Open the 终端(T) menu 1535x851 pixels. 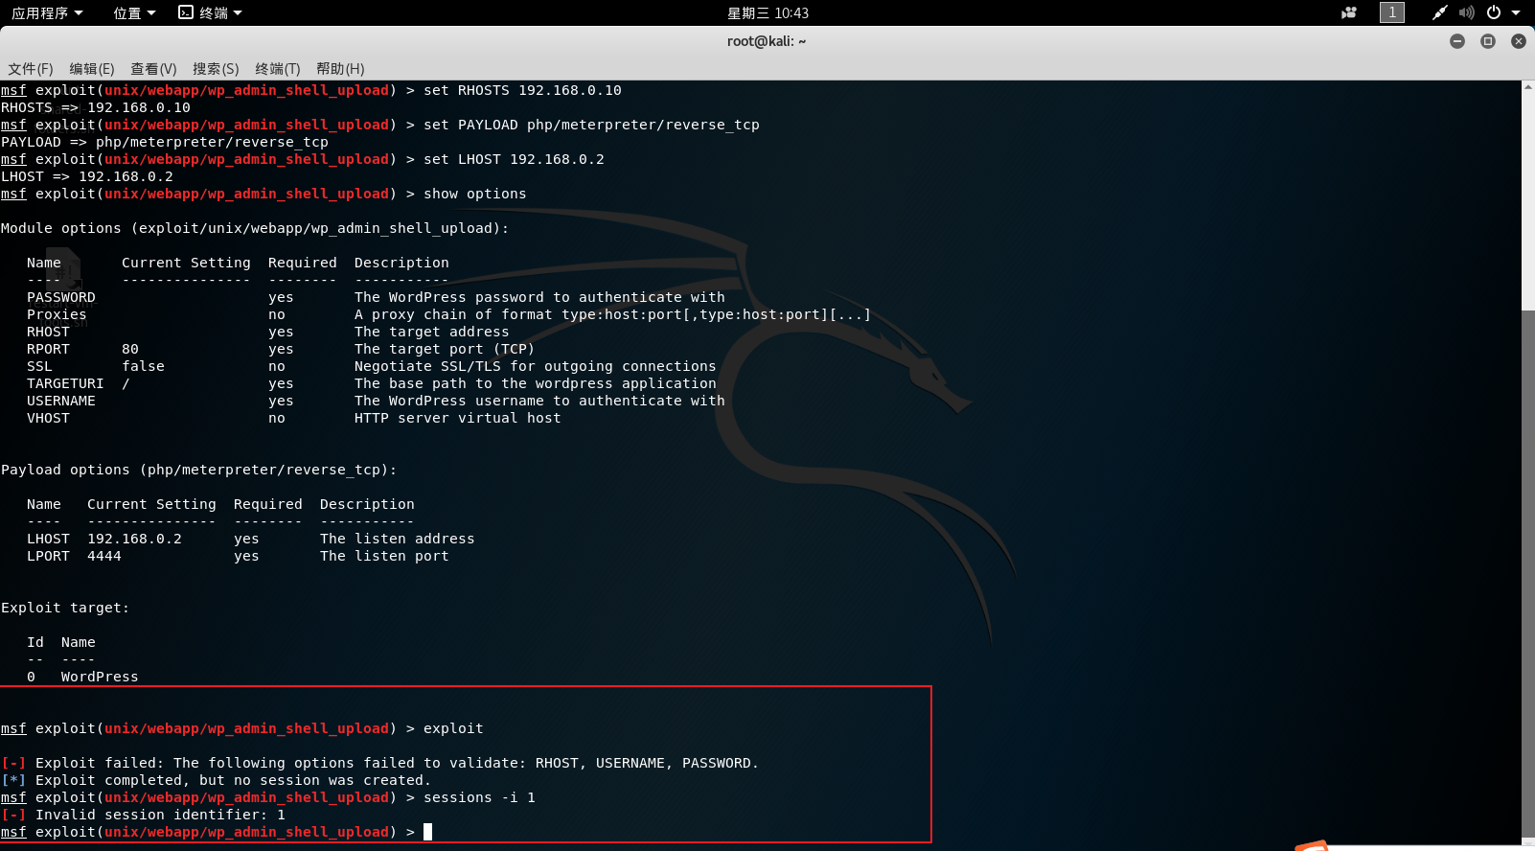pyautogui.click(x=278, y=69)
